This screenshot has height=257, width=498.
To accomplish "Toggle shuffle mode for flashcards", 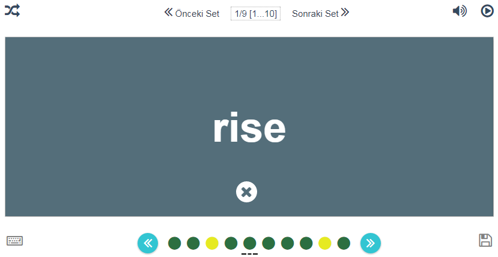I will [12, 10].
